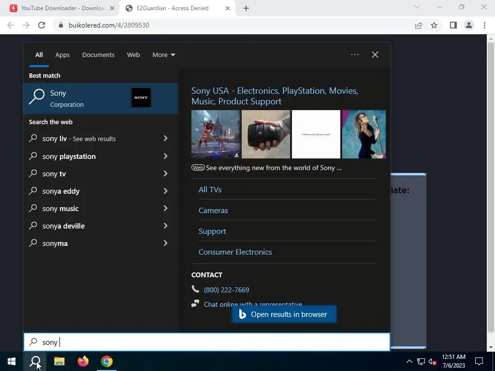Select the E2Guardian Access Denied tab

click(x=173, y=8)
